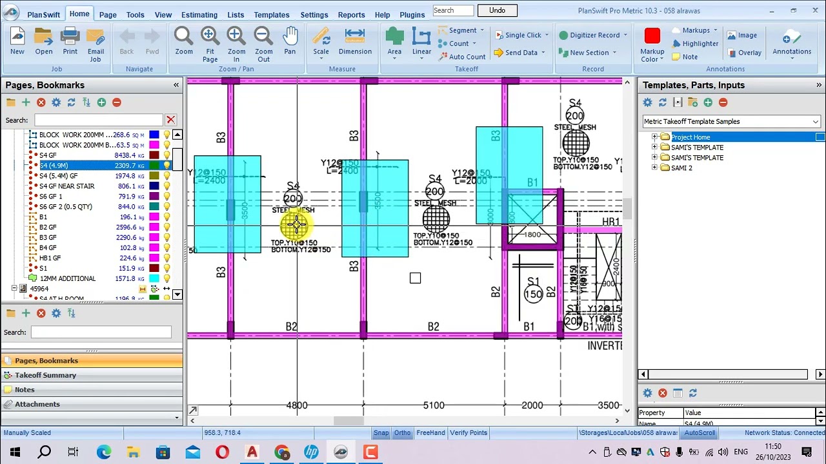The image size is (826, 464).
Task: Click the Pages, Bookmarks search field
Action: click(99, 120)
